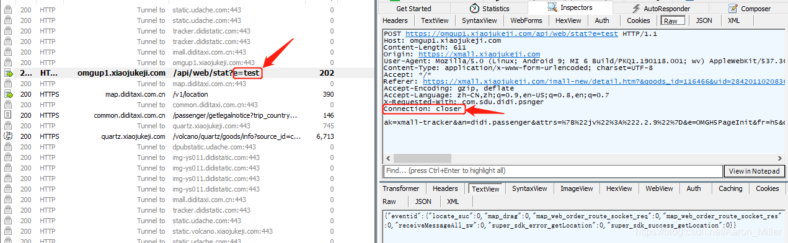788x243 pixels.
Task: Switch to the WebForms request tab
Action: coord(526,20)
